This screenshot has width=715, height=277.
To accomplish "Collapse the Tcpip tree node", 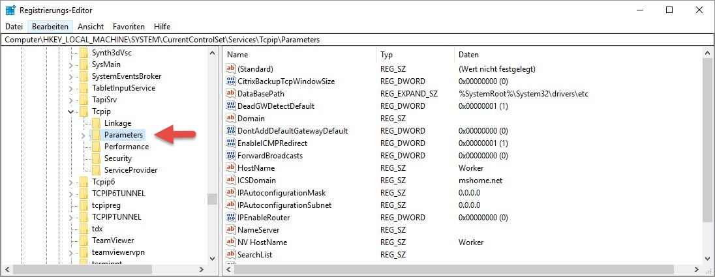I will coord(70,111).
